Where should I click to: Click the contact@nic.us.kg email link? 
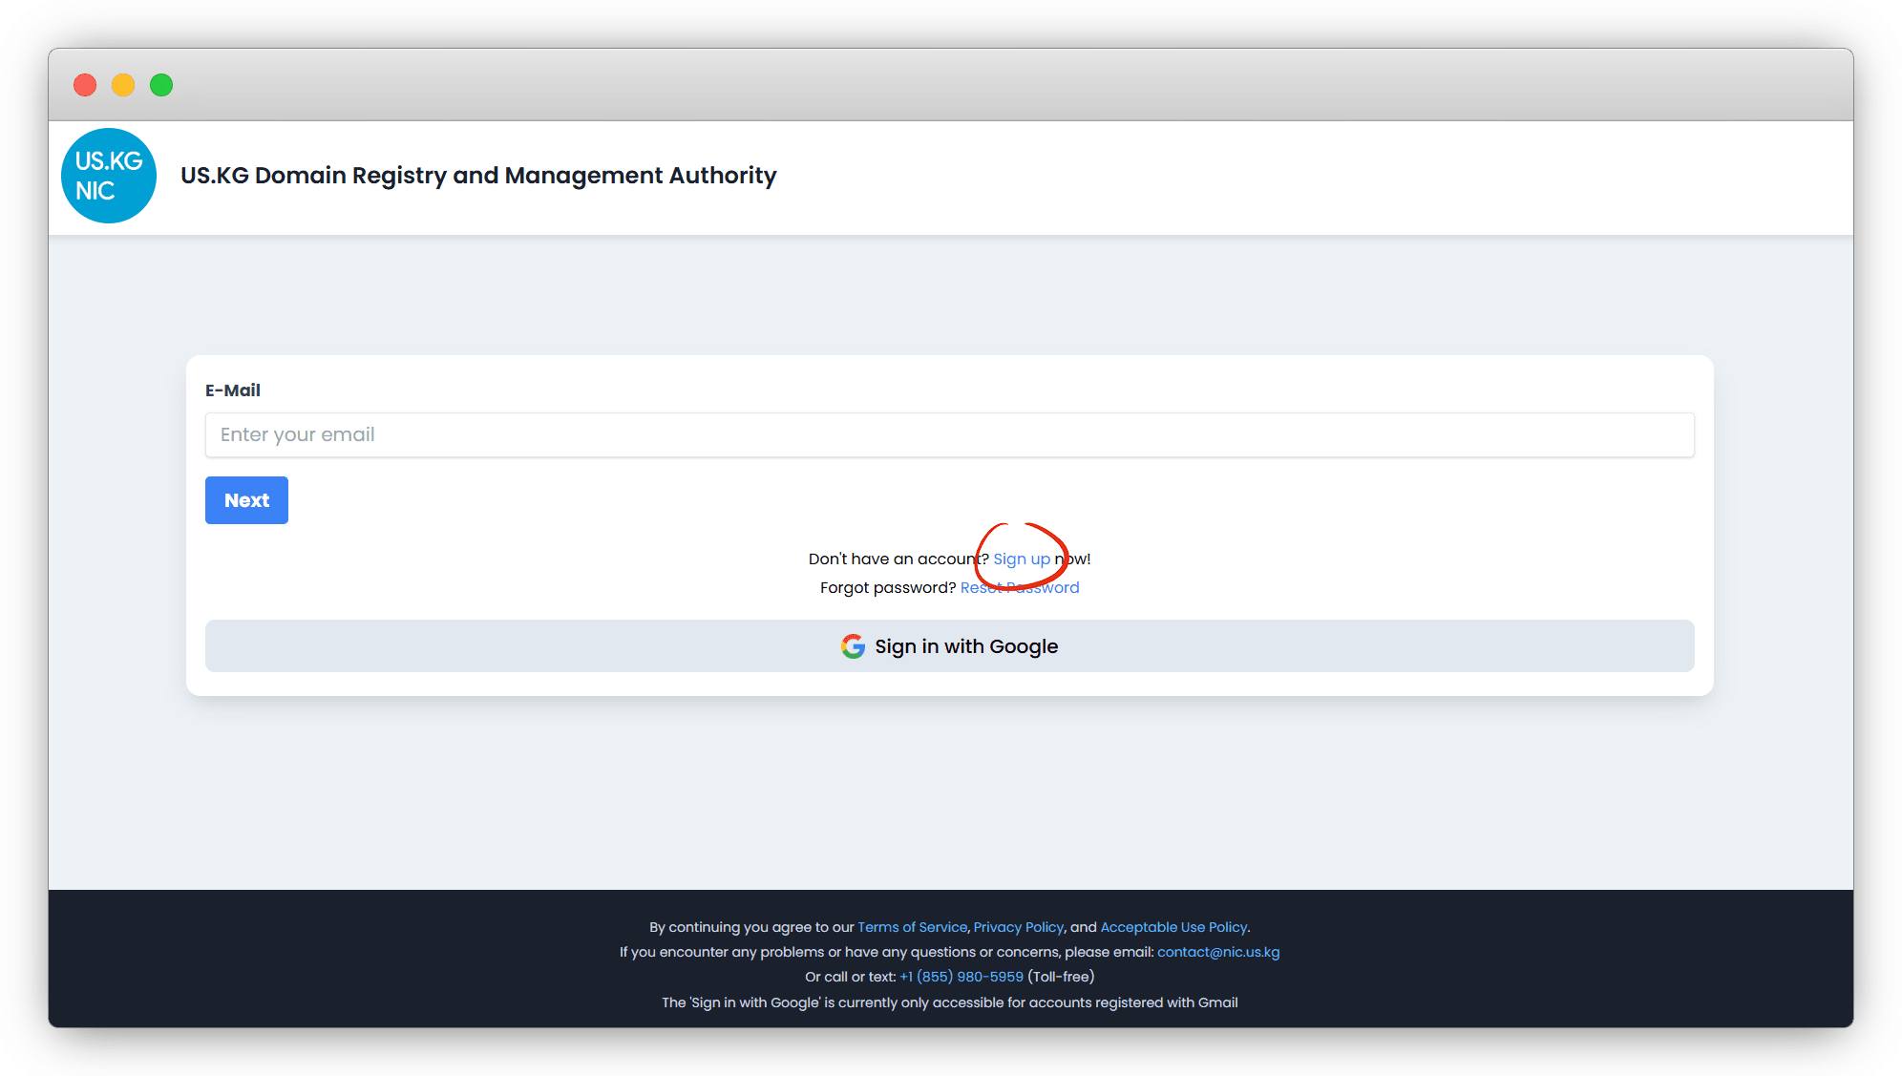(x=1218, y=952)
